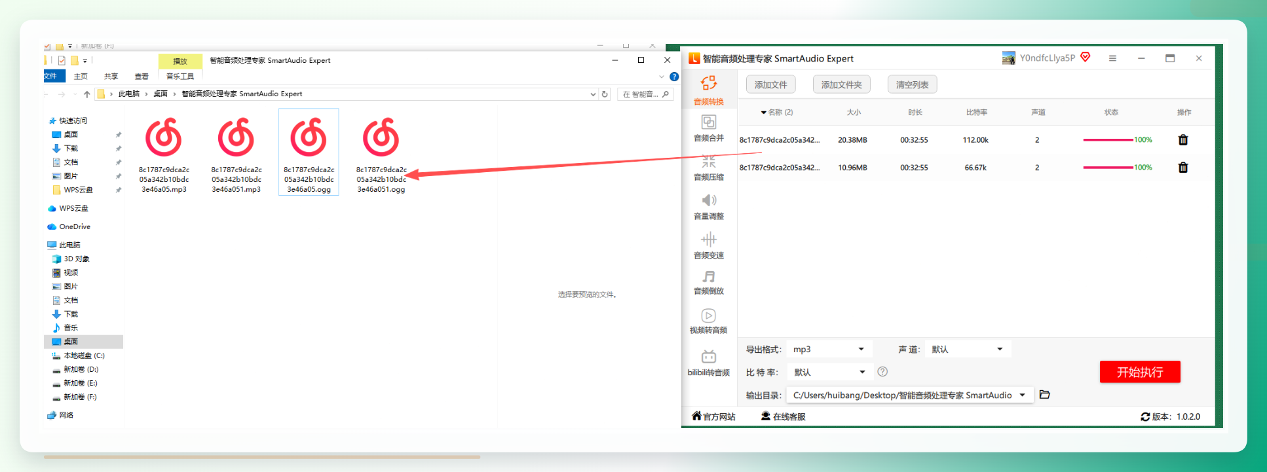Viewport: 1267px width, 472px height.
Task: Delete the 10.96MB file row
Action: [1183, 168]
